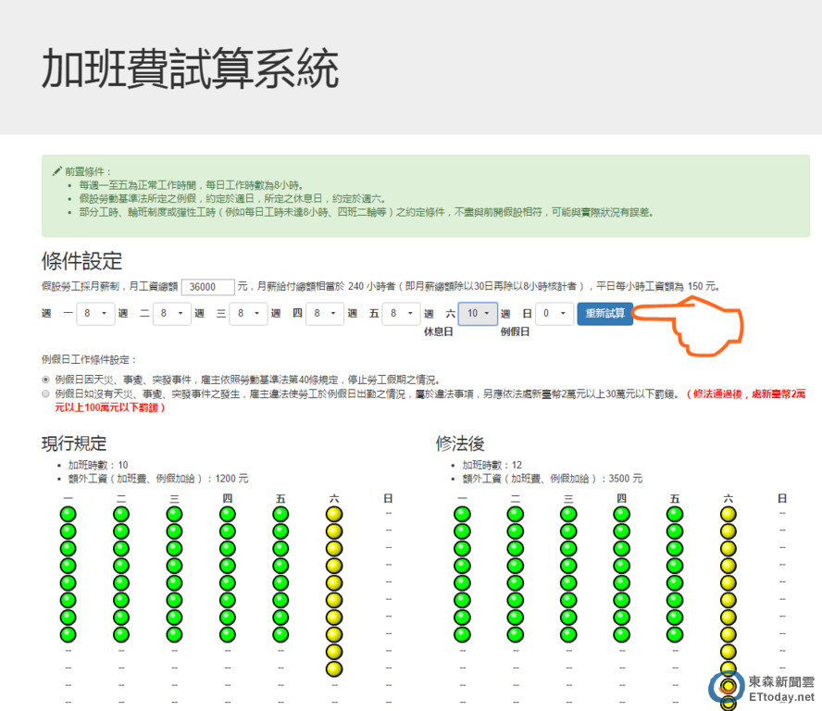Click the top yellow circle under 修法後 Saturday

[x=729, y=515]
